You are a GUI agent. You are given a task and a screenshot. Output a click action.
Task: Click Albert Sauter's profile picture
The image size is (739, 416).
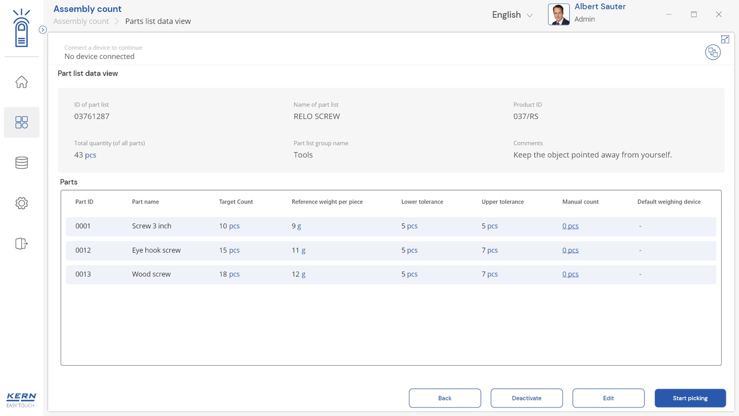(x=558, y=14)
